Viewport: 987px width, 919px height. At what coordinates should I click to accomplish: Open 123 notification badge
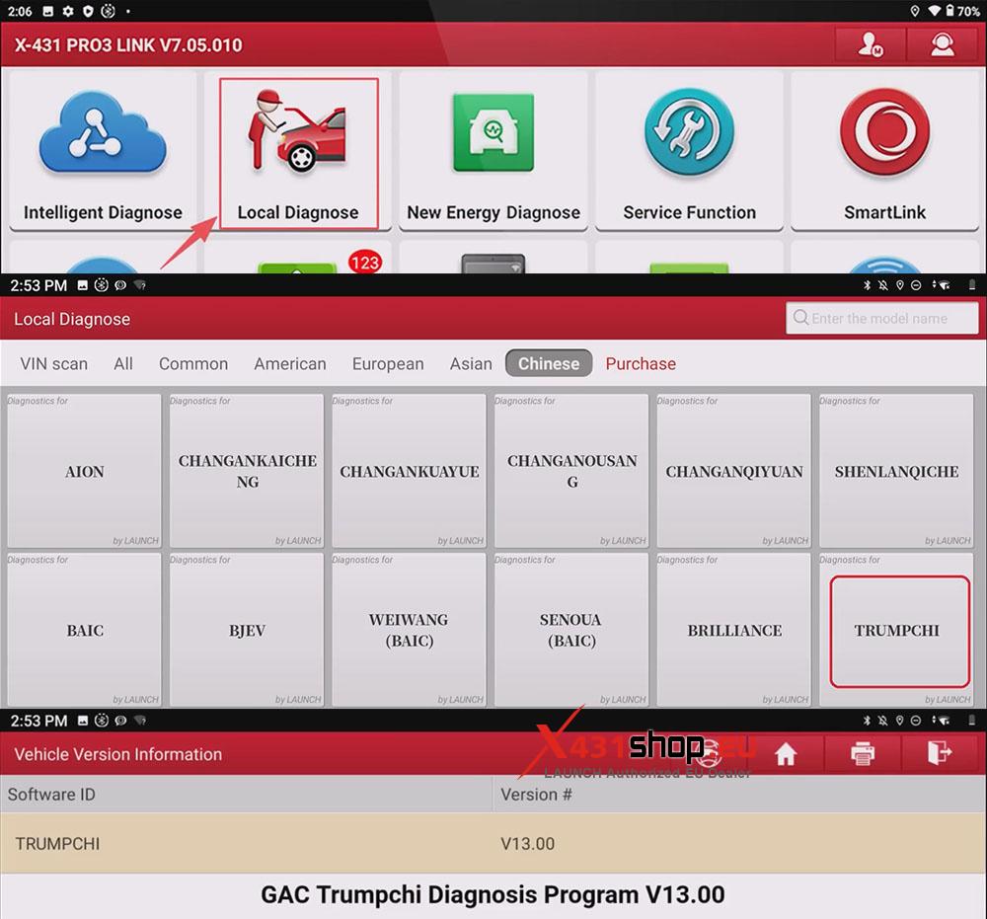pyautogui.click(x=364, y=262)
